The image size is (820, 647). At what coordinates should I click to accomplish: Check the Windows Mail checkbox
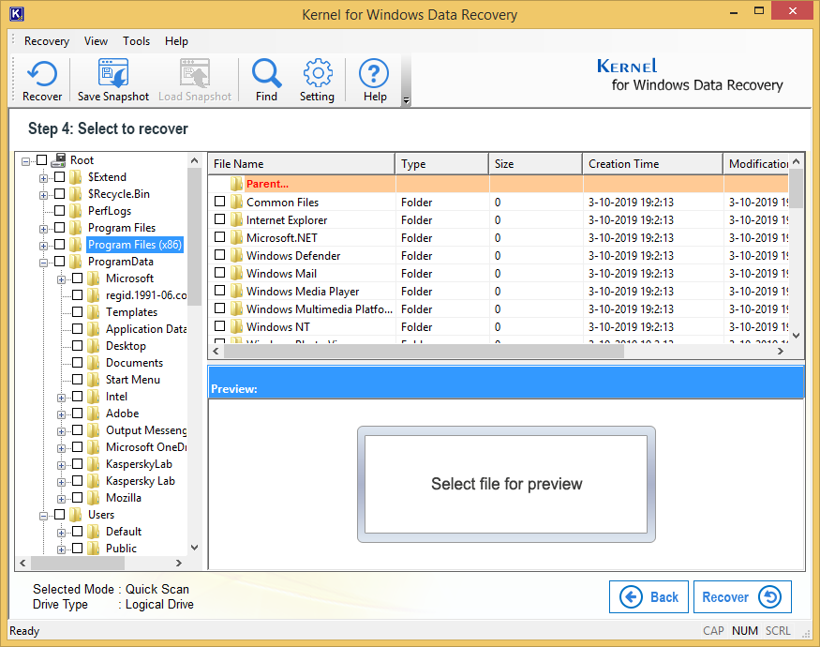pyautogui.click(x=219, y=273)
